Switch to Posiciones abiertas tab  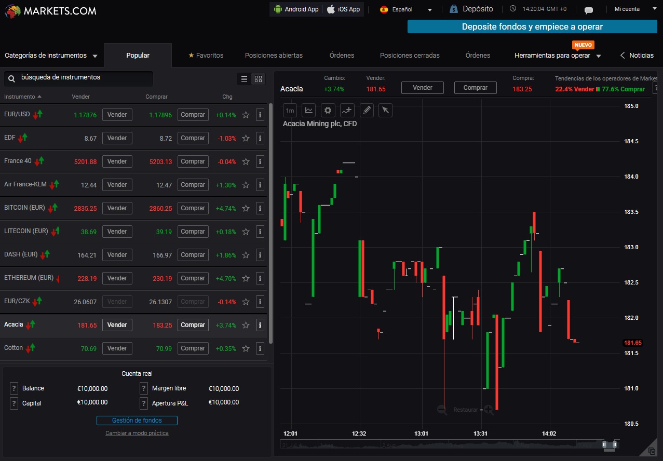click(x=274, y=56)
